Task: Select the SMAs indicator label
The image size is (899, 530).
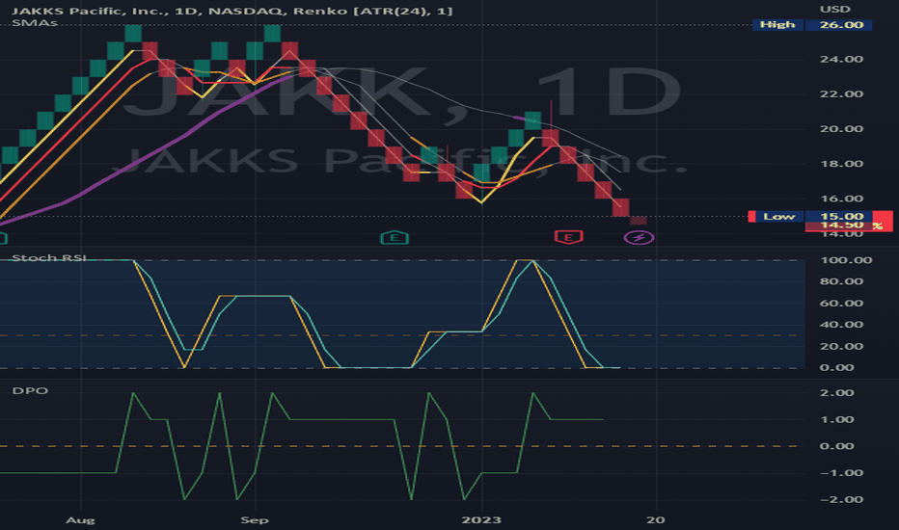Action: click(35, 23)
